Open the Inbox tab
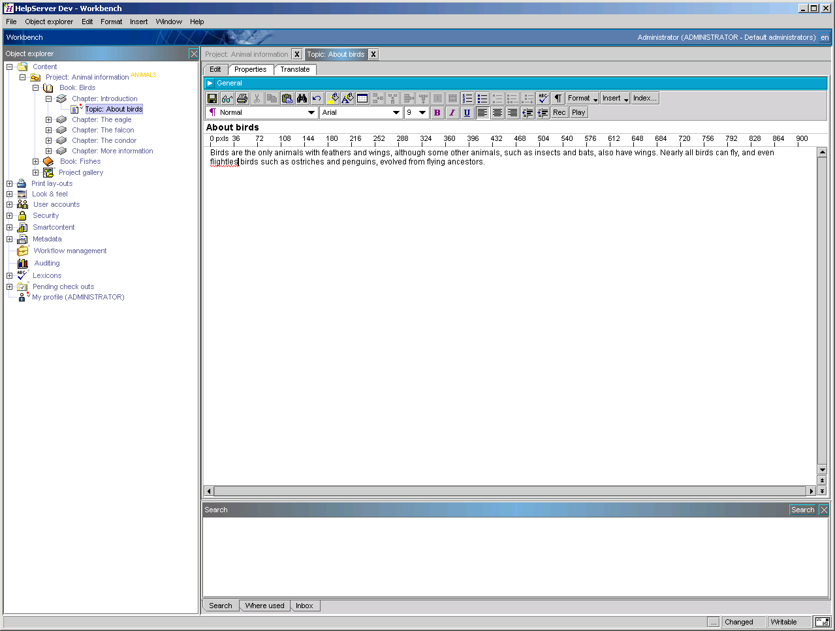This screenshot has width=835, height=631. click(x=304, y=606)
